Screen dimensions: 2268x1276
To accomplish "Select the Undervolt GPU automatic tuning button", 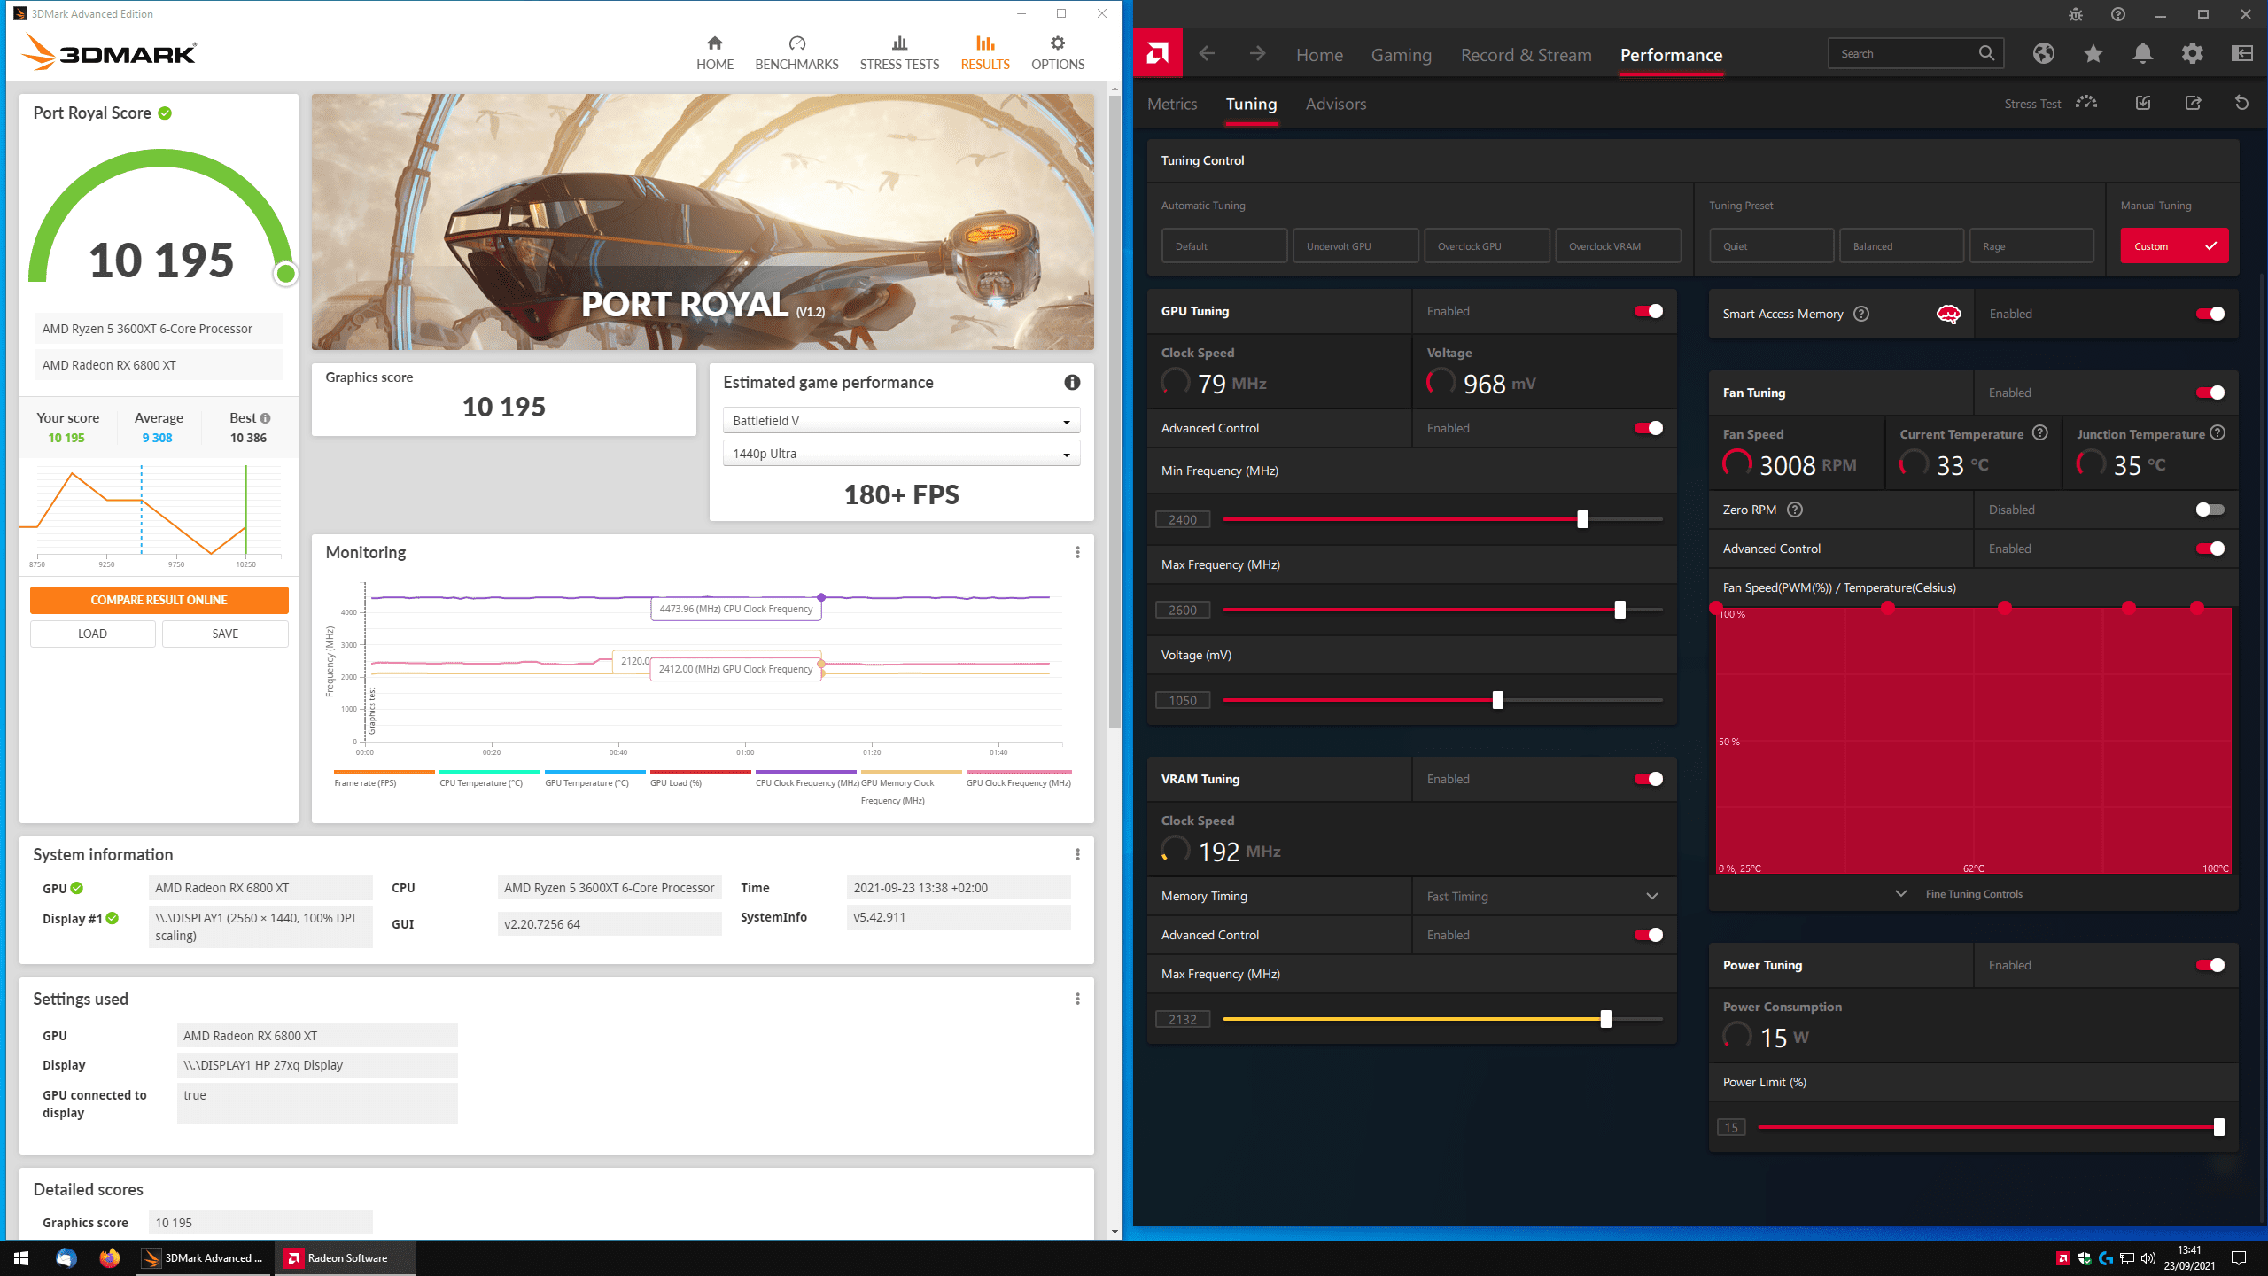I will click(1355, 246).
